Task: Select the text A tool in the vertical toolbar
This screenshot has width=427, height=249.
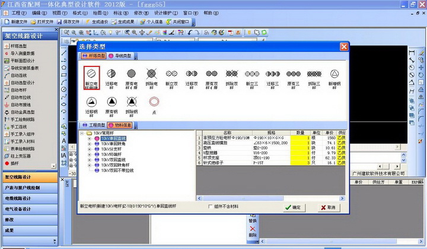Action: [63, 141]
